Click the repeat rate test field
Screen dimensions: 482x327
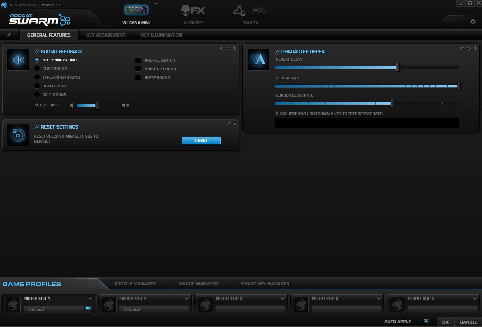click(367, 123)
